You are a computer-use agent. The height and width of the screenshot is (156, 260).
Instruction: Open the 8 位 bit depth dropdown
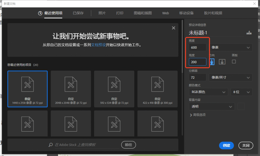point(241,92)
